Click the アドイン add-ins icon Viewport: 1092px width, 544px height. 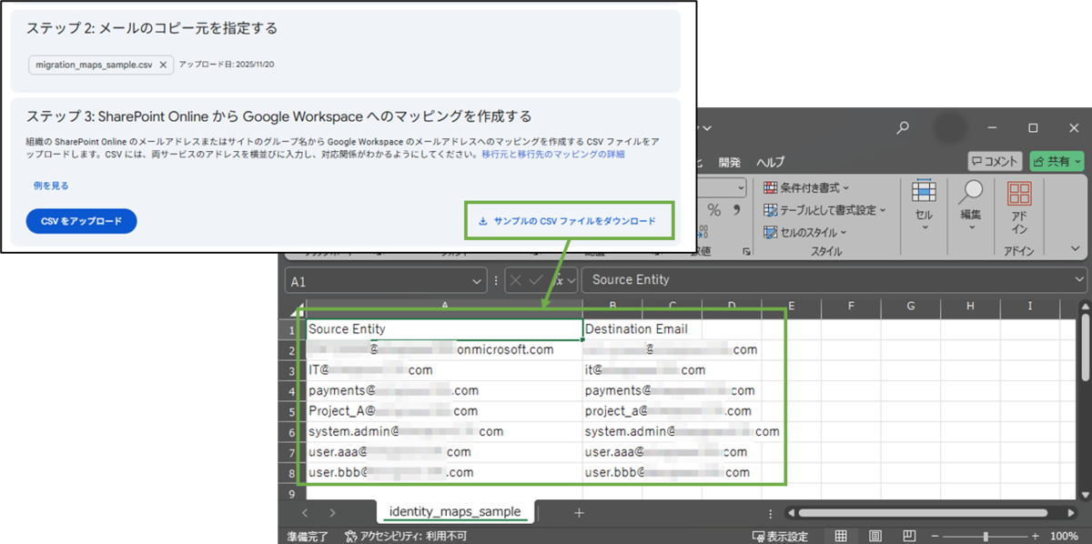(x=1019, y=207)
